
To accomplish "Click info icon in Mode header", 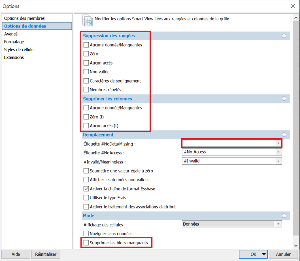I will (x=284, y=216).
